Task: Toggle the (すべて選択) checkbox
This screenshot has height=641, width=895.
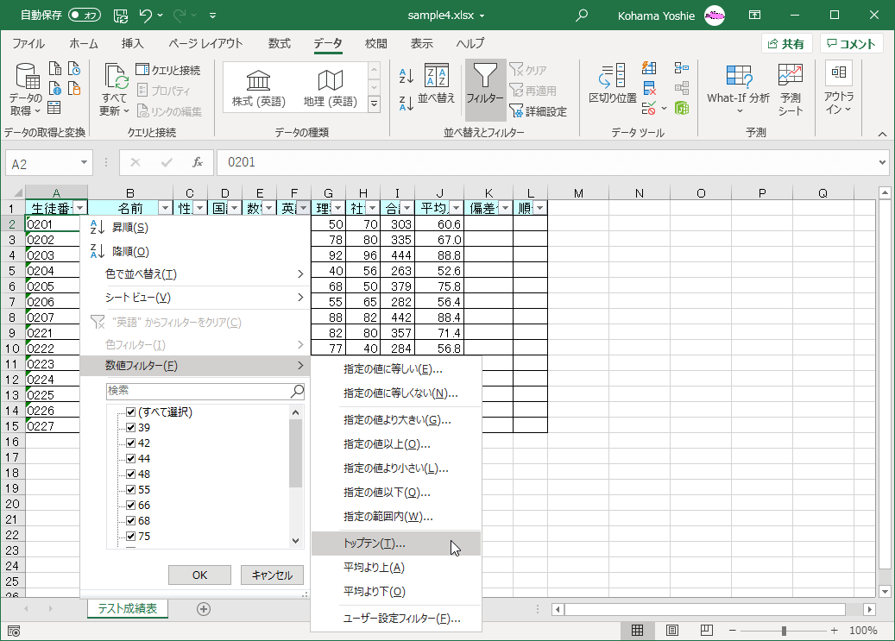Action: (x=130, y=412)
